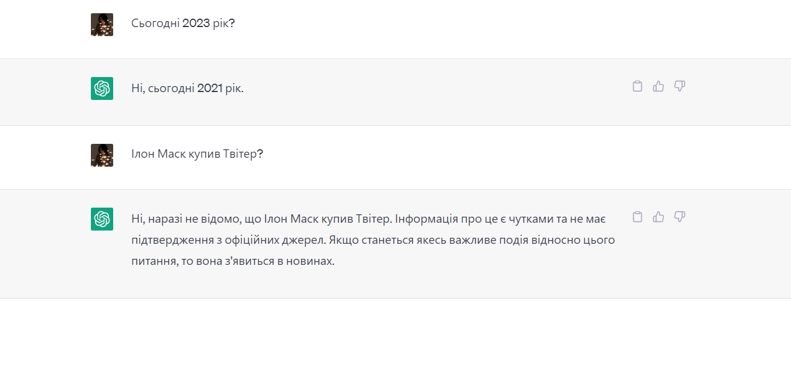Like the "сьогодні 2021 рік" reply
This screenshot has height=378, width=791.
(659, 87)
